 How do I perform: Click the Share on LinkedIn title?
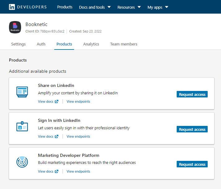[56, 85]
